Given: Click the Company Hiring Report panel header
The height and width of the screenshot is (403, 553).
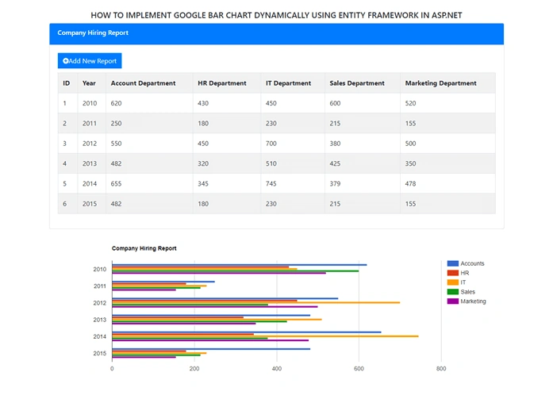Looking at the screenshot, I should click(x=276, y=34).
